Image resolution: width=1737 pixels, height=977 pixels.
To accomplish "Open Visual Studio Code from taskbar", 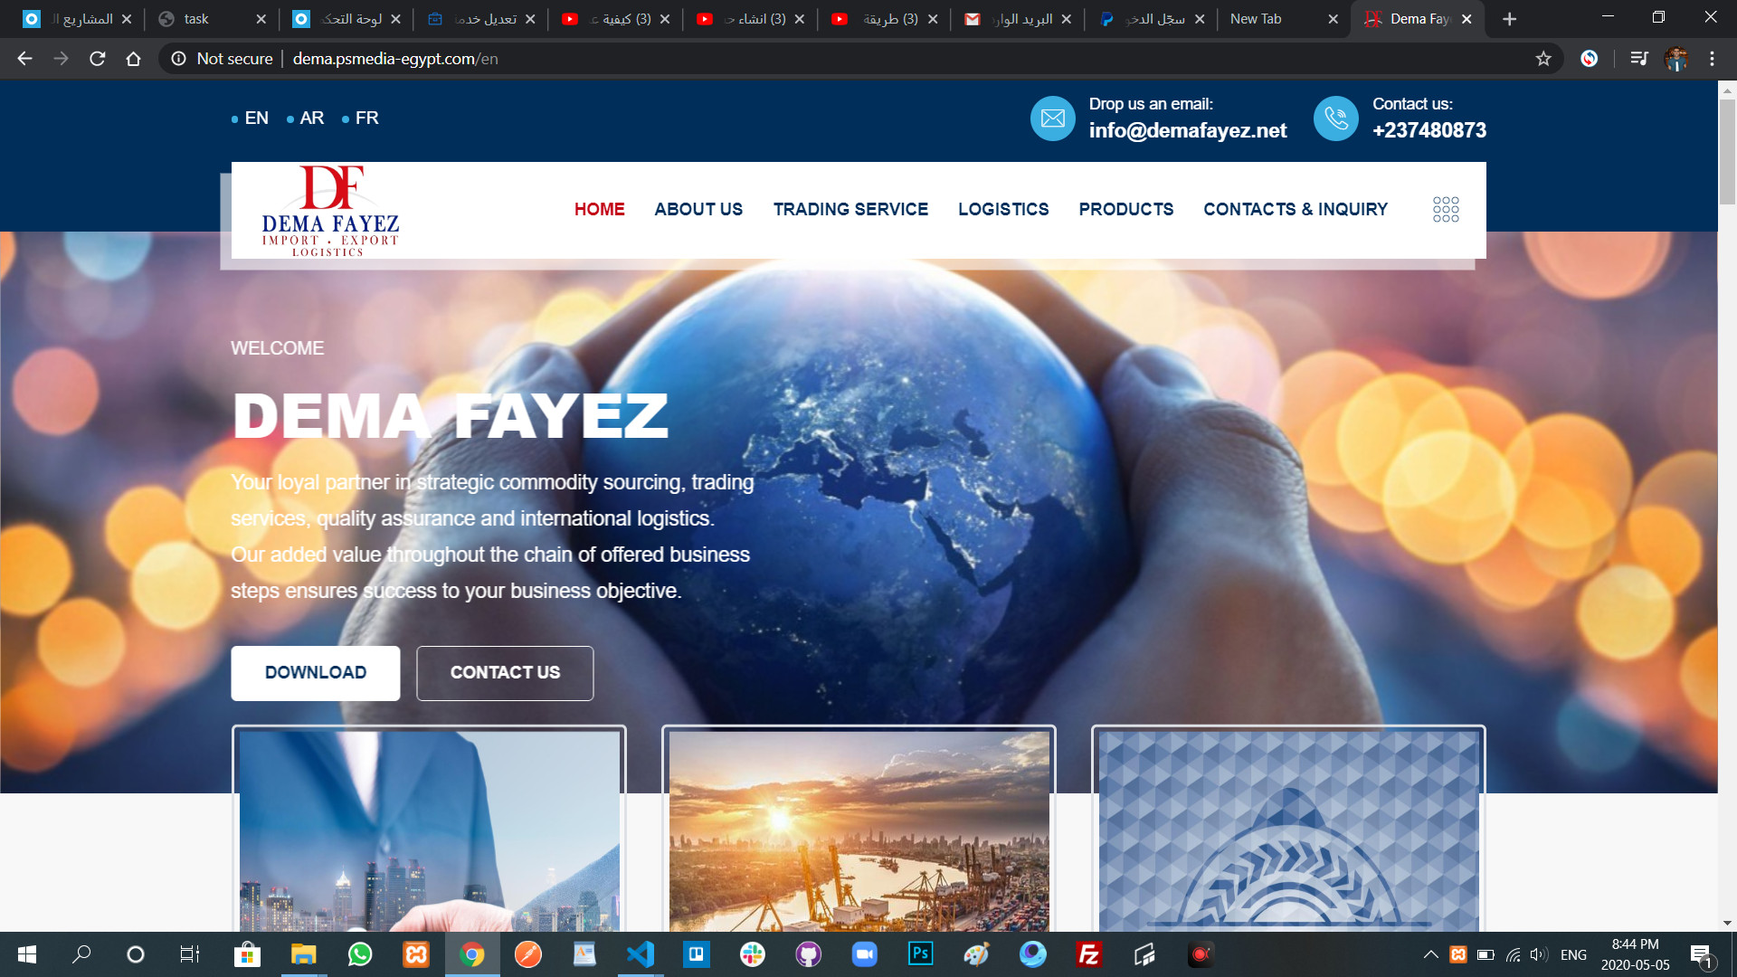I will tap(641, 954).
